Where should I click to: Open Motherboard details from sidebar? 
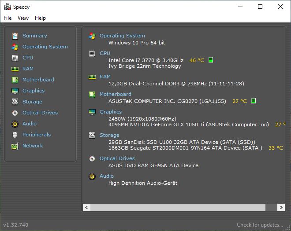click(x=38, y=80)
